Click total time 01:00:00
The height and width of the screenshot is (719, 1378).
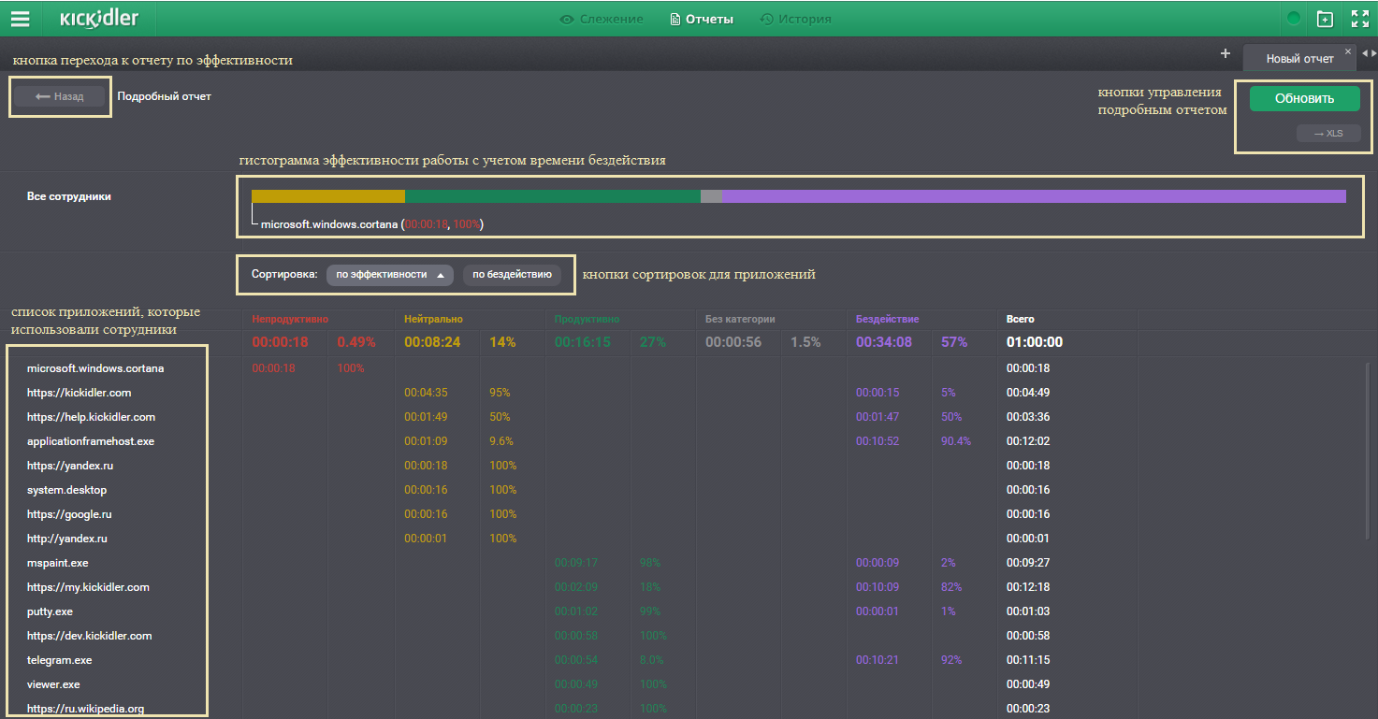(1035, 342)
